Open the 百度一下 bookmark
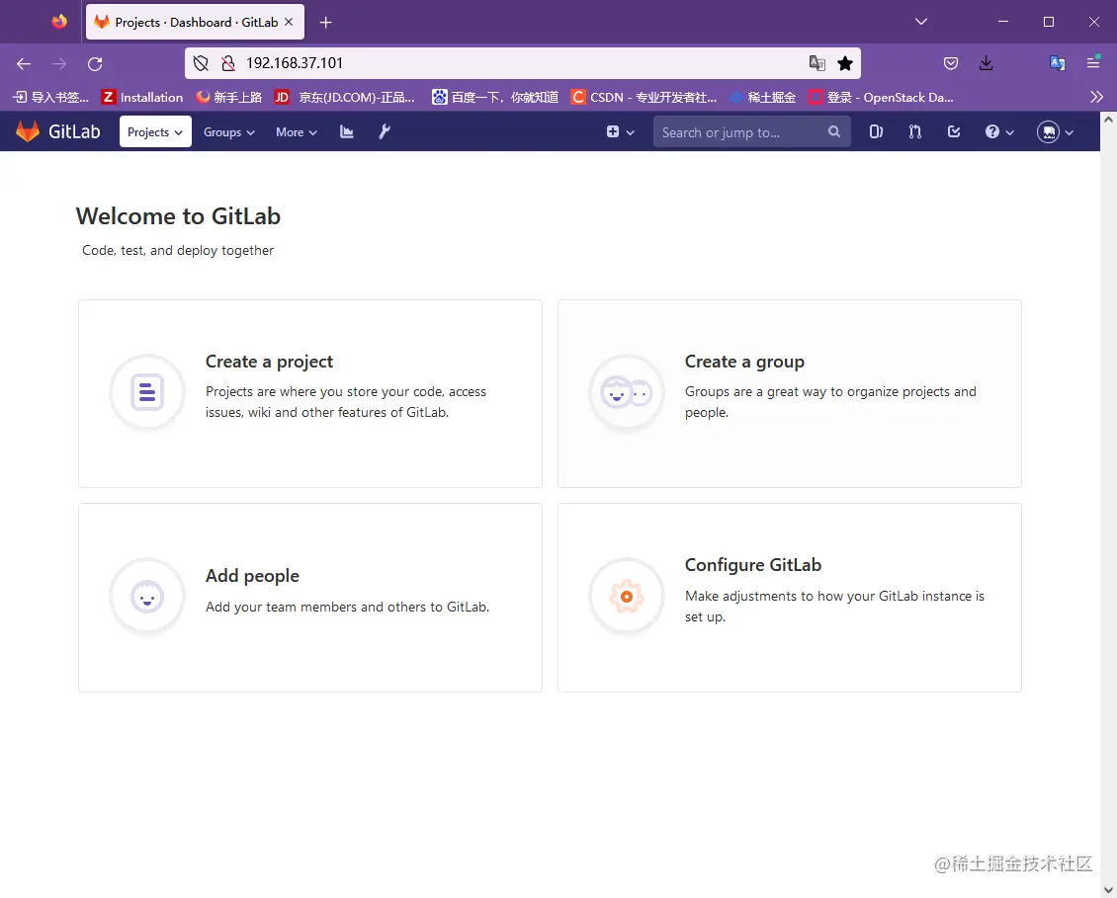This screenshot has width=1117, height=898. coord(496,97)
